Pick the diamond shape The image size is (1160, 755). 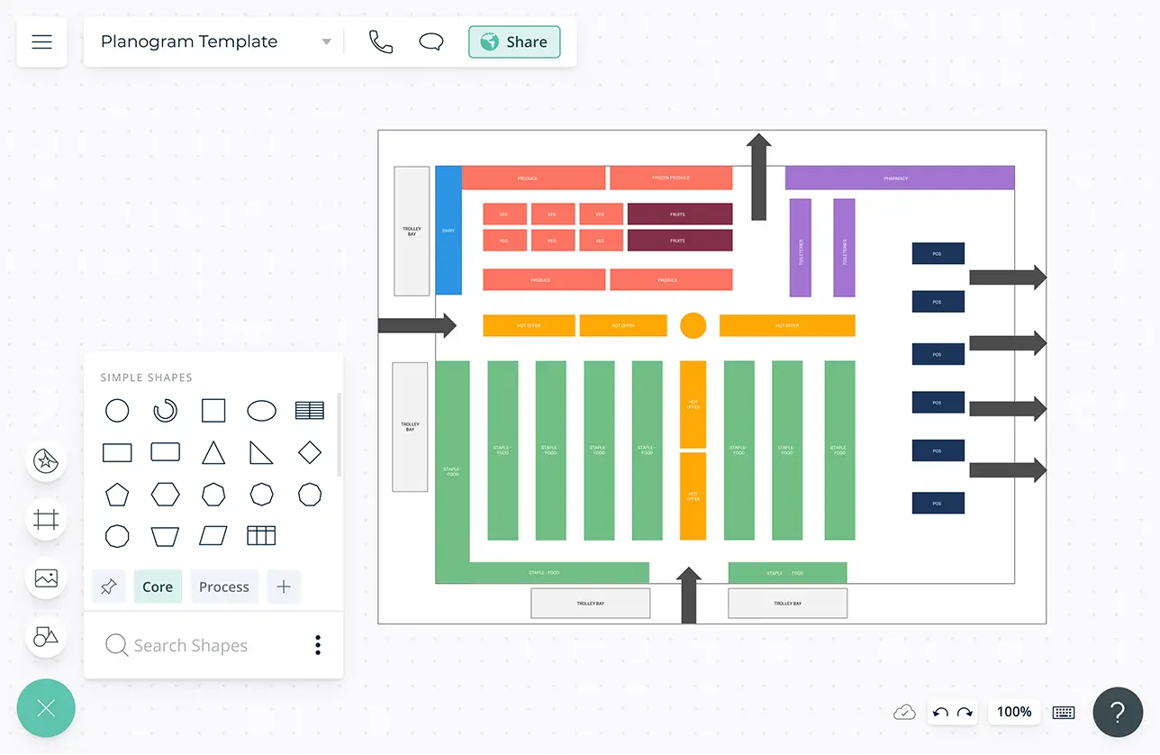(310, 452)
